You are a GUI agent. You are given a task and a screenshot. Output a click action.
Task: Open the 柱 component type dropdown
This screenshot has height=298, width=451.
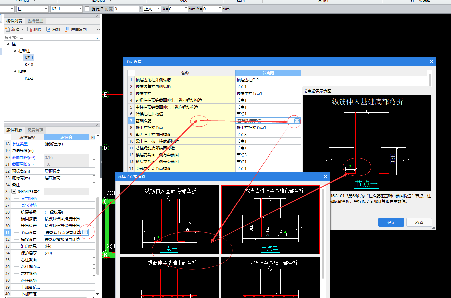(46, 9)
